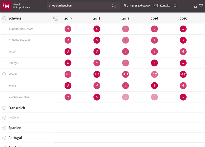Expand the Frankreich section
The height and width of the screenshot is (147, 205).
click(x=4, y=108)
